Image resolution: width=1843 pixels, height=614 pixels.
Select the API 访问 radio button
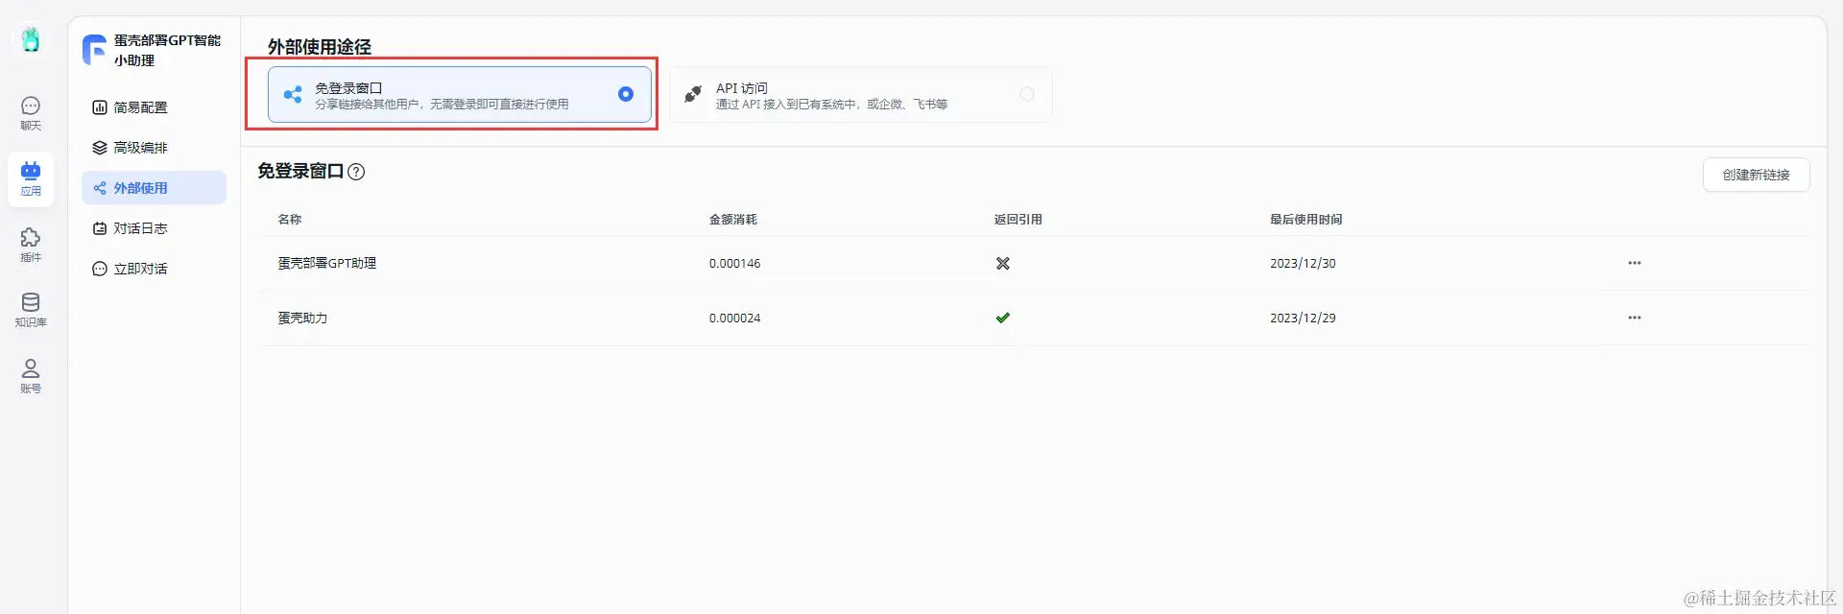[x=1027, y=94]
